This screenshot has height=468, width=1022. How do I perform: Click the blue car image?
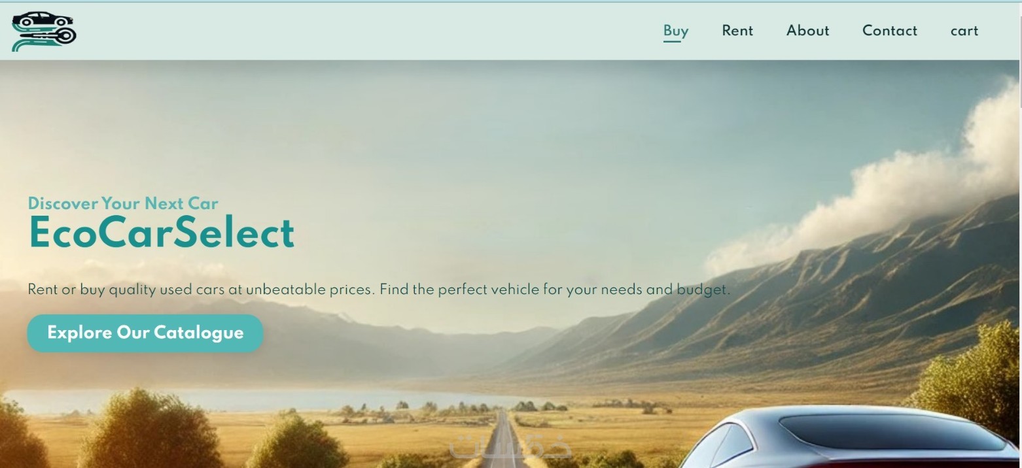[x=851, y=437]
